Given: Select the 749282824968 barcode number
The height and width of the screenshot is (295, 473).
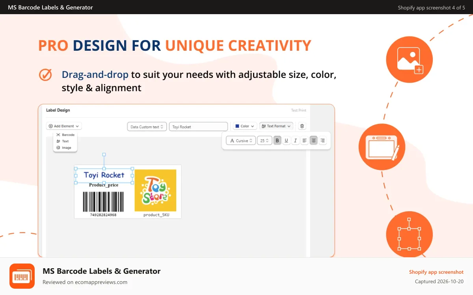Looking at the screenshot, I should point(103,215).
